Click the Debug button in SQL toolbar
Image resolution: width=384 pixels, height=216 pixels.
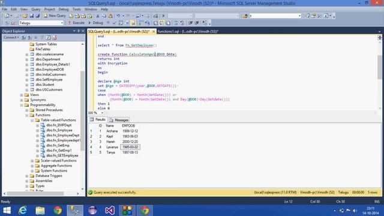coord(95,23)
